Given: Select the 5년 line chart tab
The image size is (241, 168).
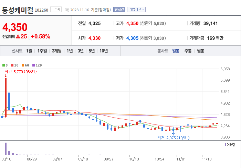Looking at the screenshot, I should [92, 51].
